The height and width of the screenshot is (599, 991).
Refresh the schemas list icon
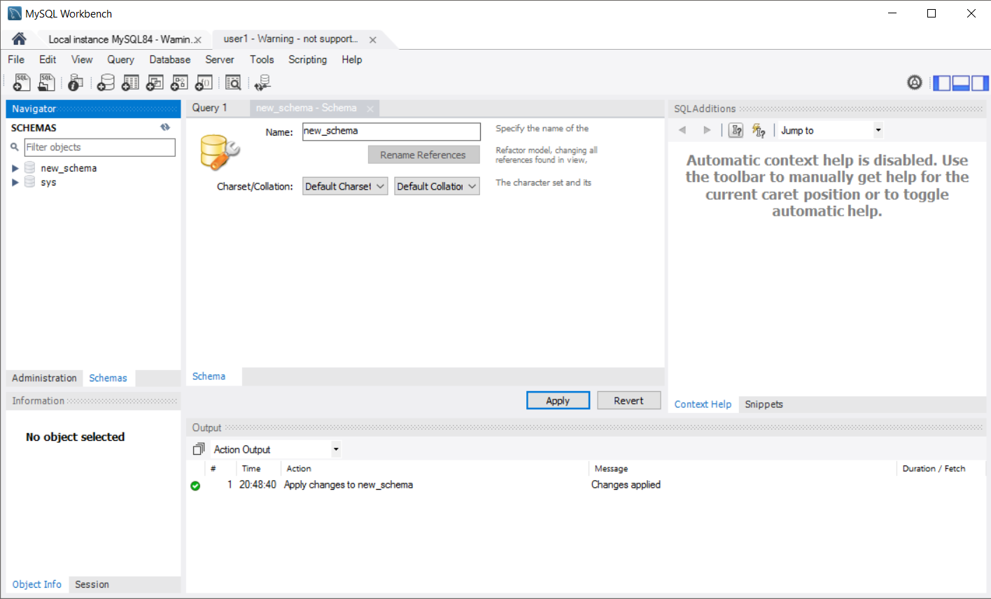165,127
